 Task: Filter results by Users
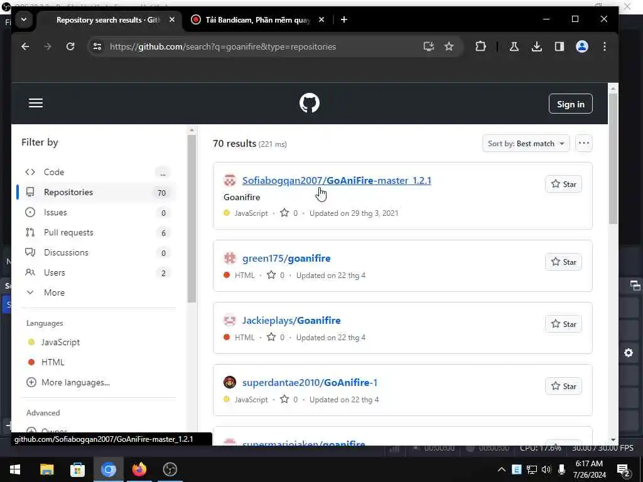click(x=97, y=272)
